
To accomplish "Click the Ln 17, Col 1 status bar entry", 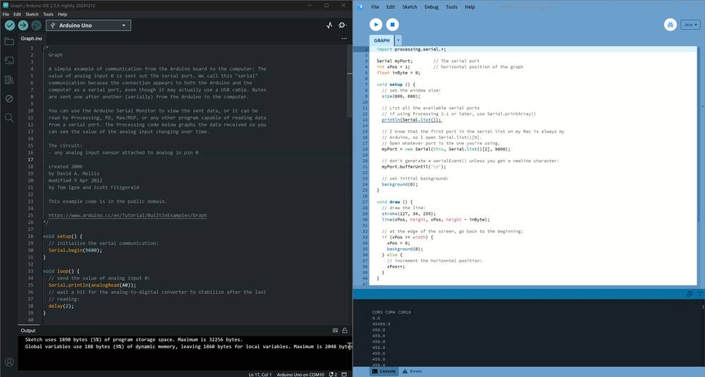I will coord(260,374).
